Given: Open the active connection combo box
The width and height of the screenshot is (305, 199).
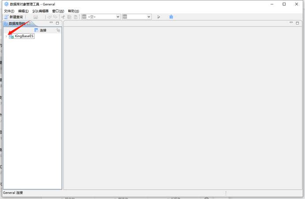Looking at the screenshot, I should 101,17.
